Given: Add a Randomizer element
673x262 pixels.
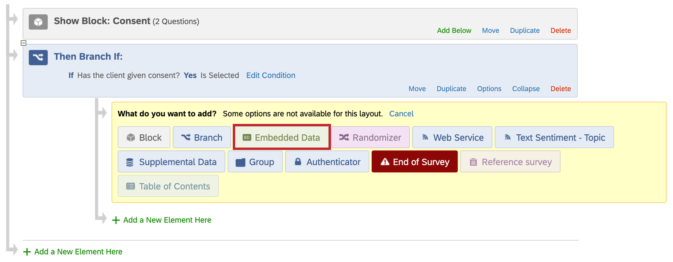Looking at the screenshot, I should 370,137.
